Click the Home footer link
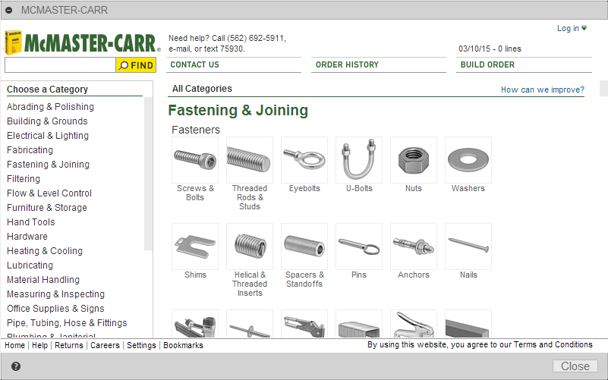This screenshot has height=380, width=608. click(x=14, y=345)
